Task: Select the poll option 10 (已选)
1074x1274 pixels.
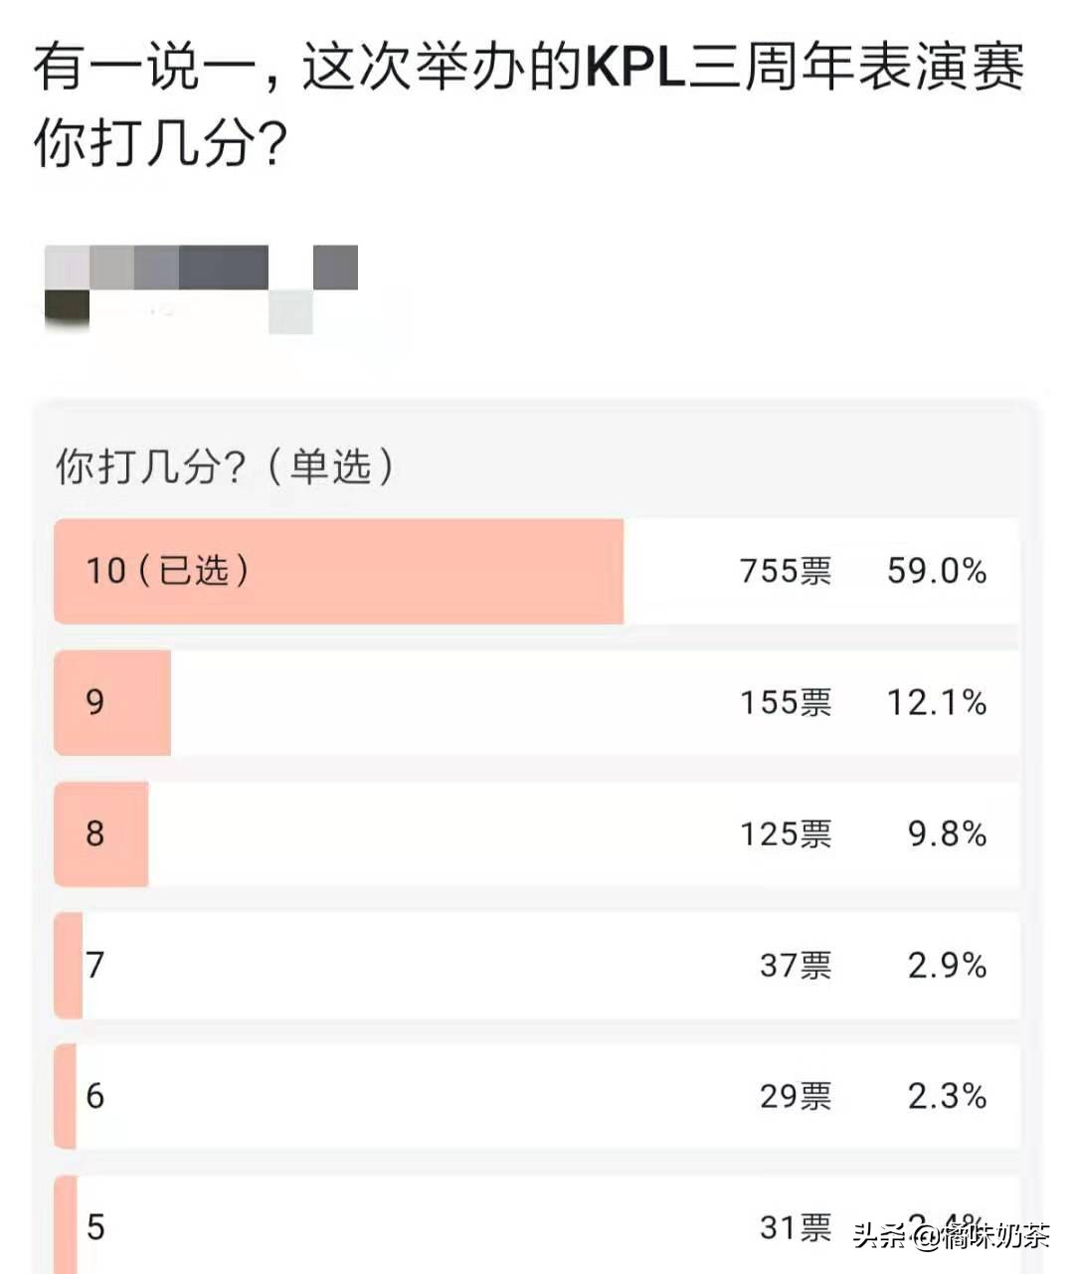Action: pyautogui.click(x=537, y=571)
